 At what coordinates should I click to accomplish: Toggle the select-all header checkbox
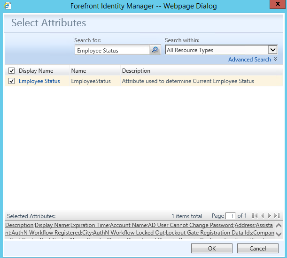pos(12,70)
